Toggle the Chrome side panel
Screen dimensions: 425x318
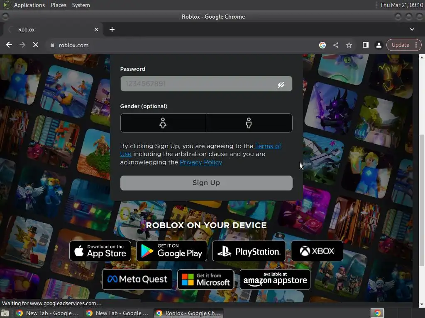click(x=365, y=45)
